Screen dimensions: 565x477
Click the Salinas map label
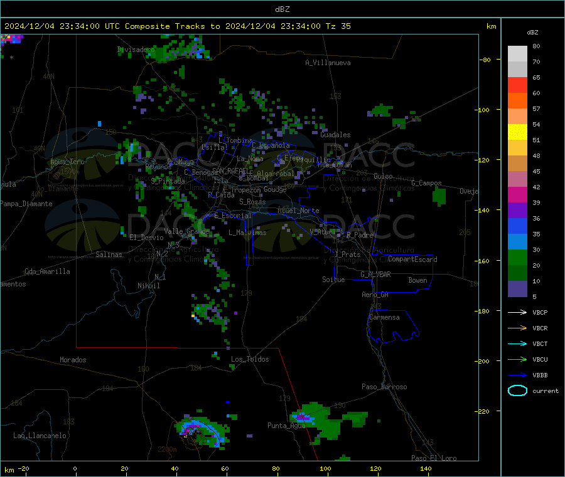click(x=109, y=254)
